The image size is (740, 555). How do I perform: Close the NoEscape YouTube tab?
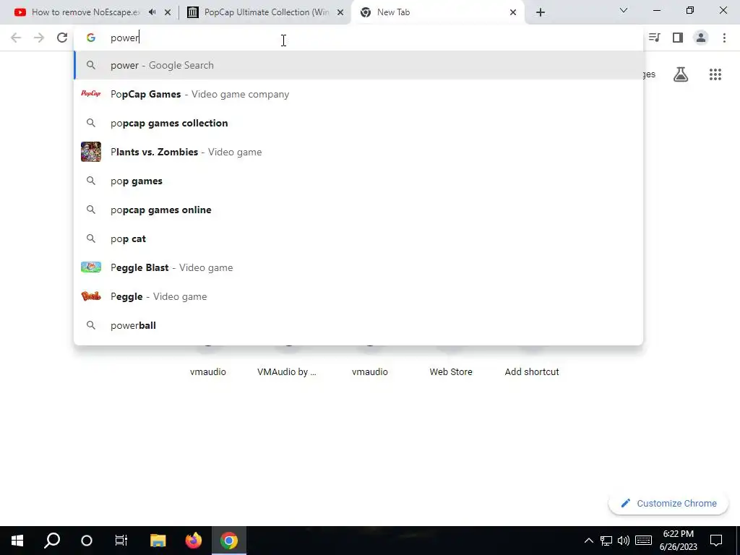(167, 12)
